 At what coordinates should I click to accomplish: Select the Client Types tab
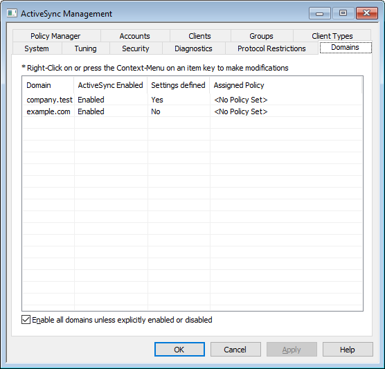(332, 36)
